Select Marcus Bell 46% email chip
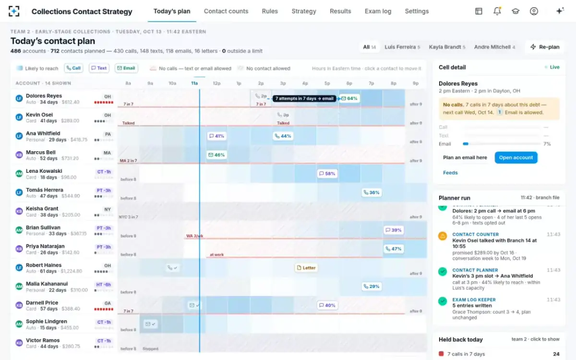The width and height of the screenshot is (576, 360). (216, 155)
